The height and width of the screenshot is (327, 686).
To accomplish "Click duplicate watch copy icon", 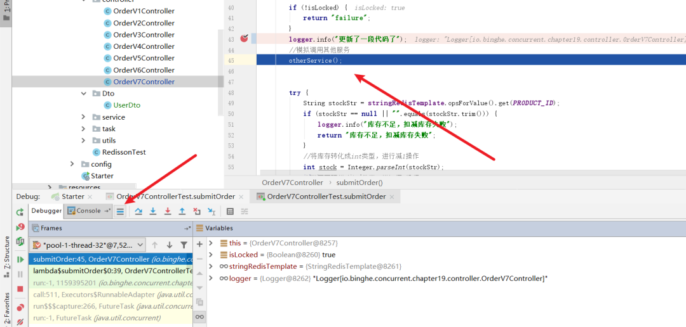I will pyautogui.click(x=199, y=302).
